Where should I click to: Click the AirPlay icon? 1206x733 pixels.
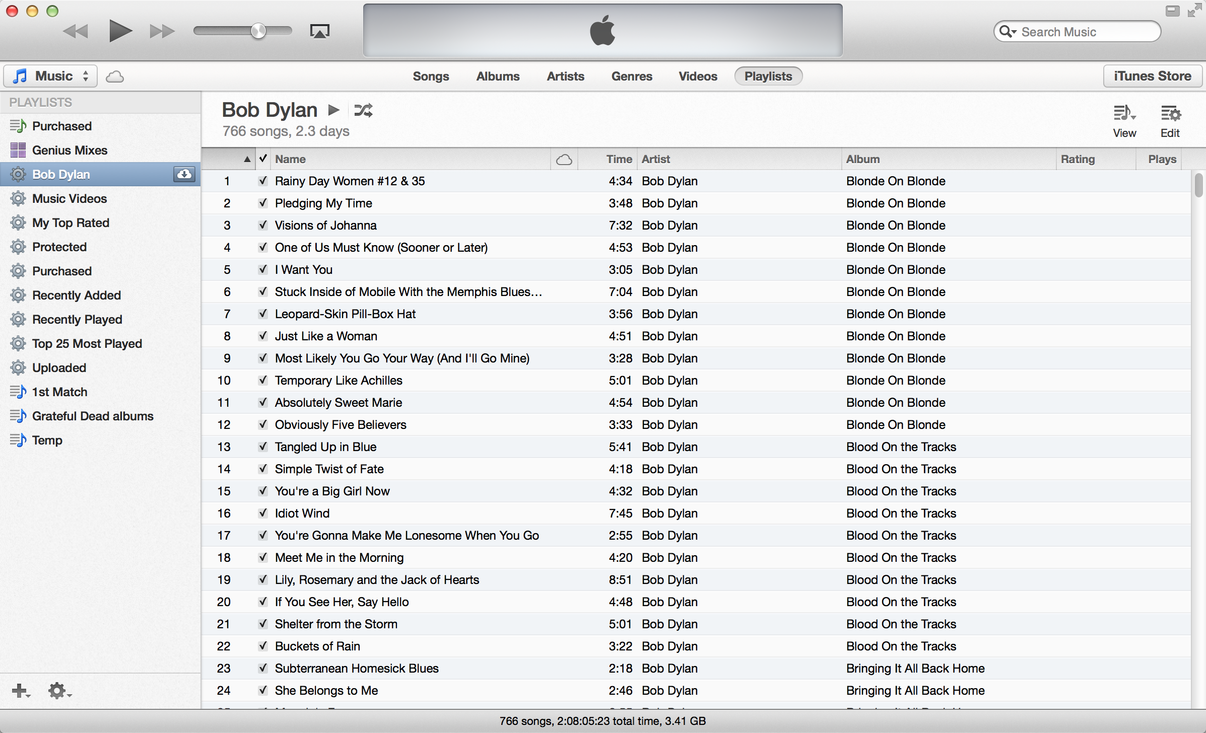(319, 32)
